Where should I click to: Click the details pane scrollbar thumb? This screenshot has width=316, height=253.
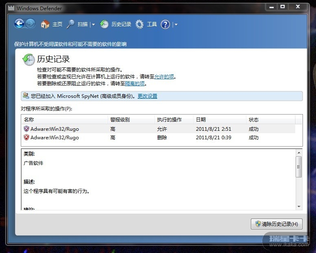pos(299,167)
